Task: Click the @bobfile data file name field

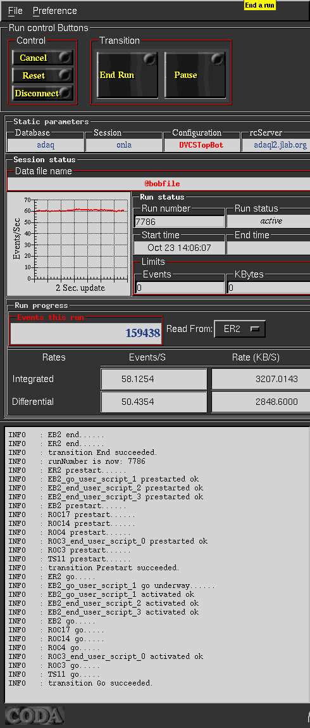Action: tap(158, 184)
